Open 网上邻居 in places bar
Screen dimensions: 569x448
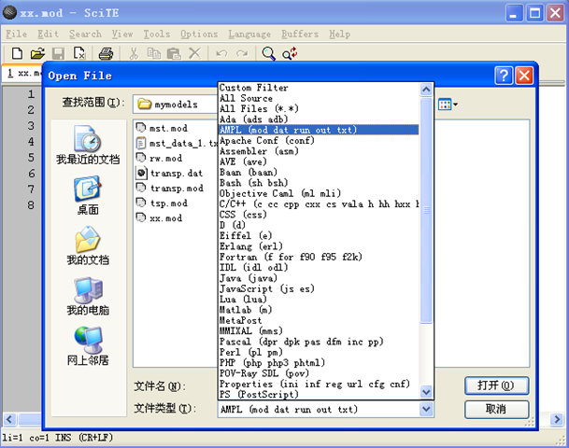(88, 346)
